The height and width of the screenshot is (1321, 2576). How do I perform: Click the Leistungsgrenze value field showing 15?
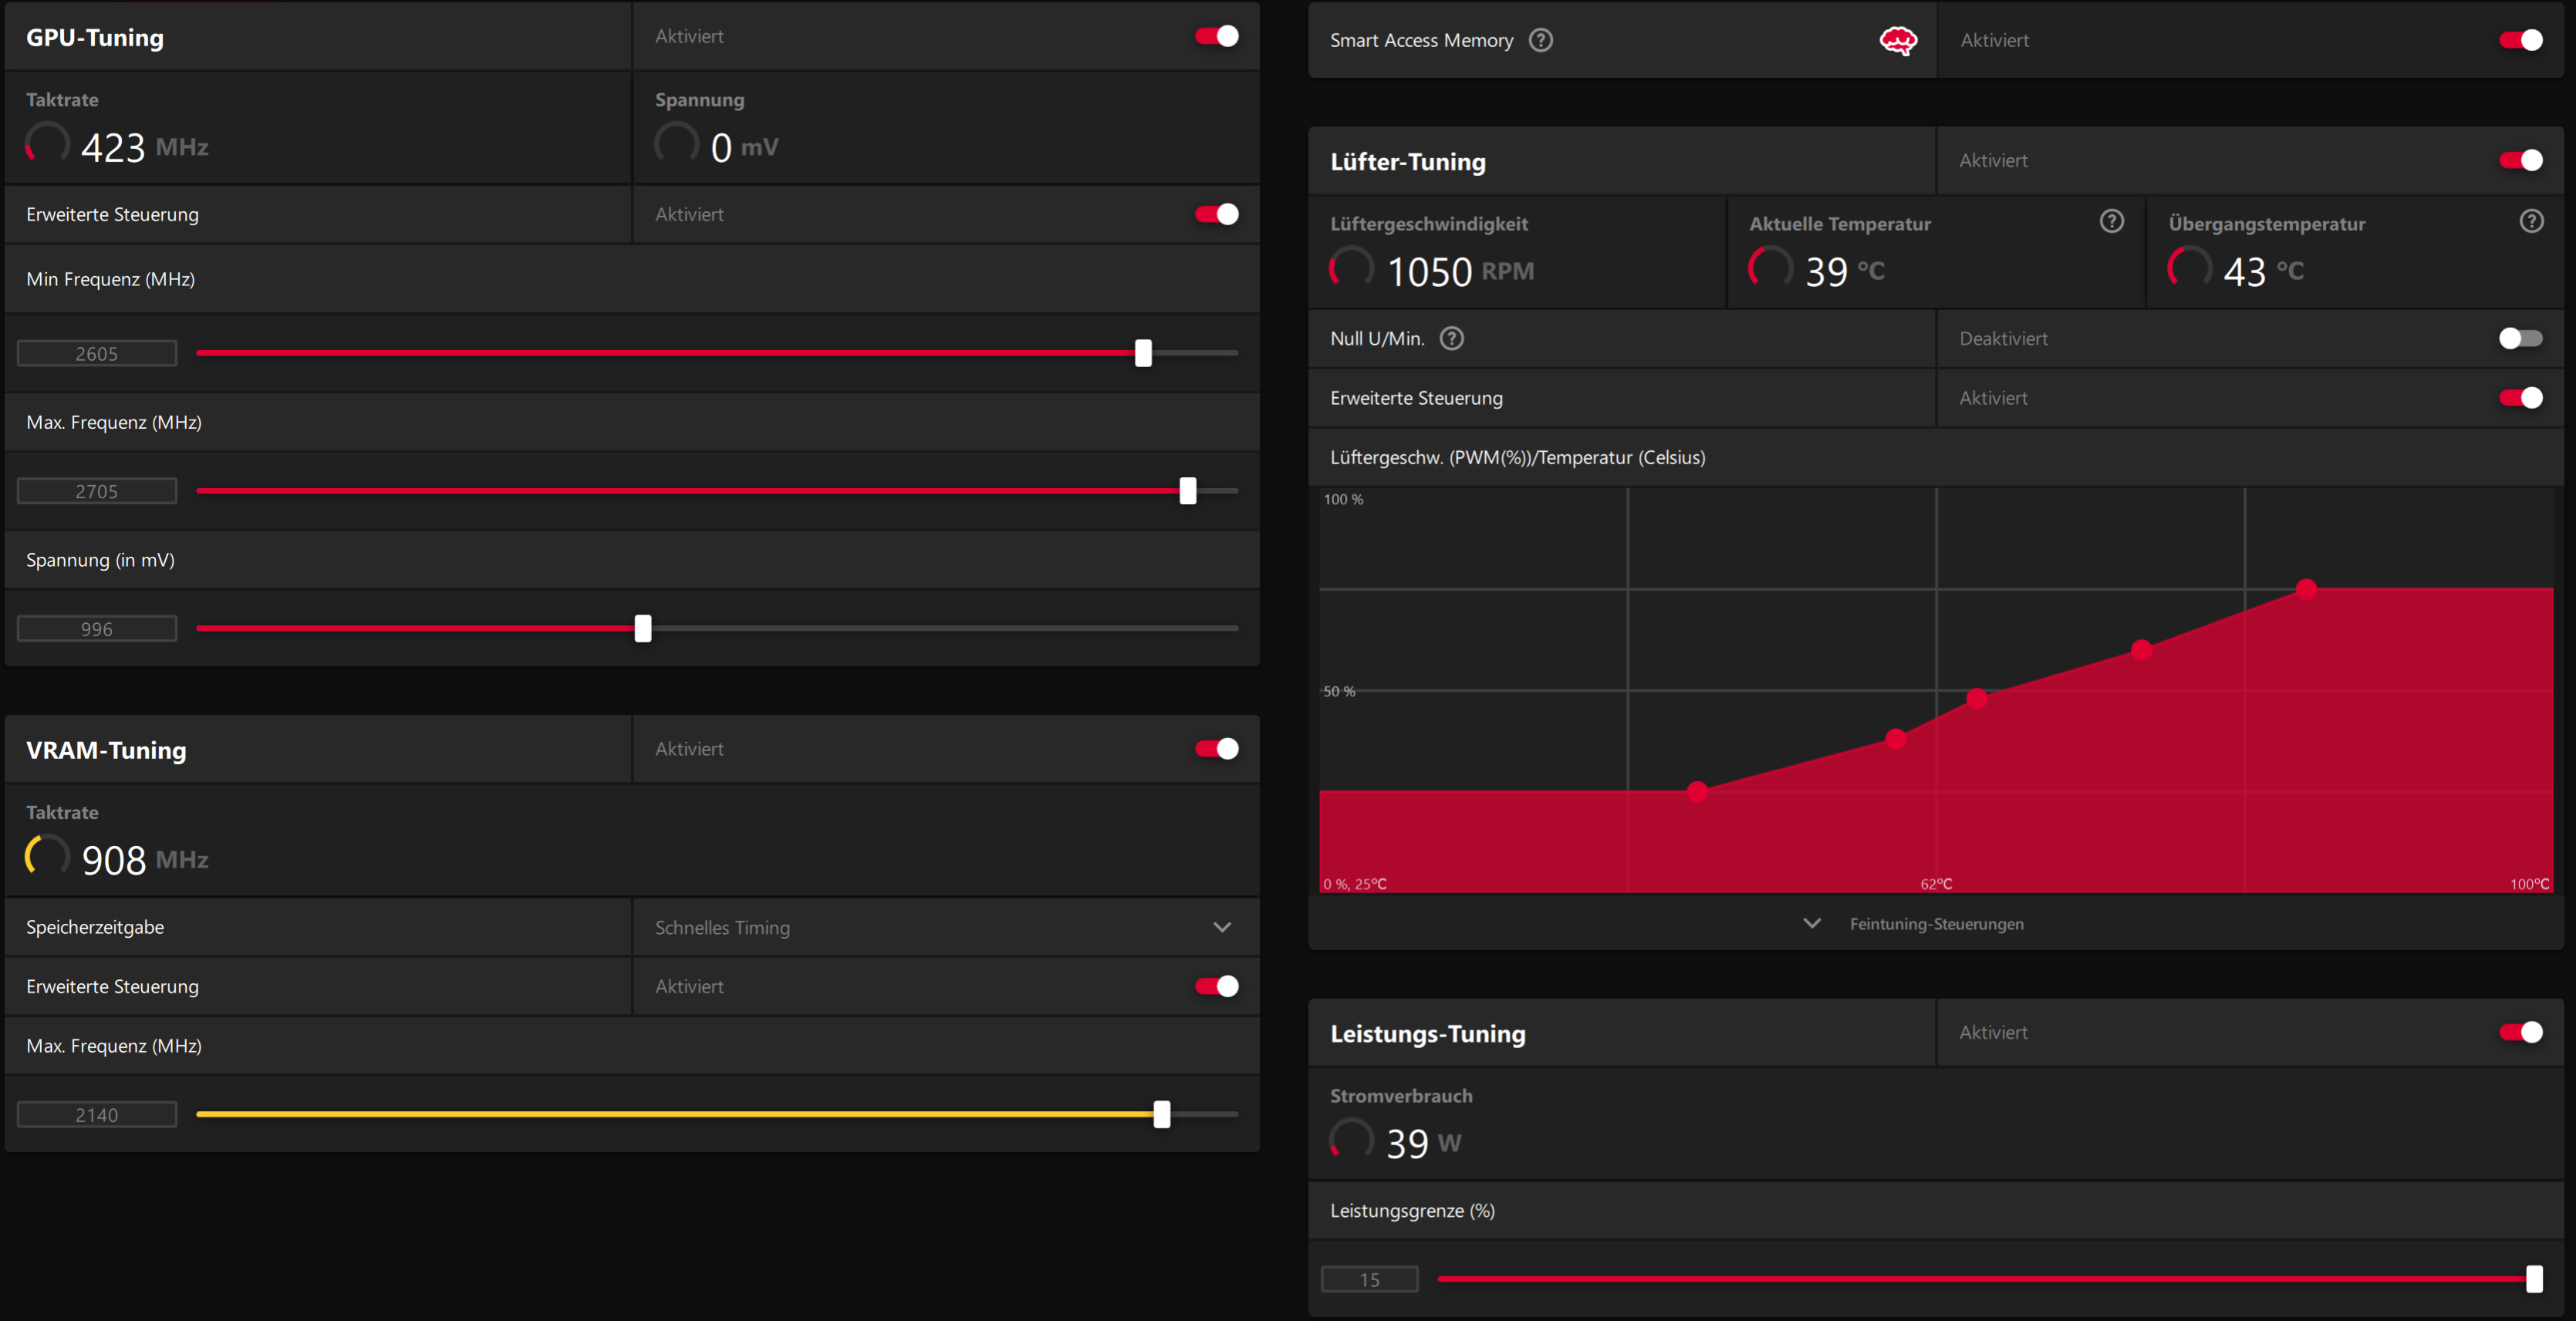pos(1369,1279)
